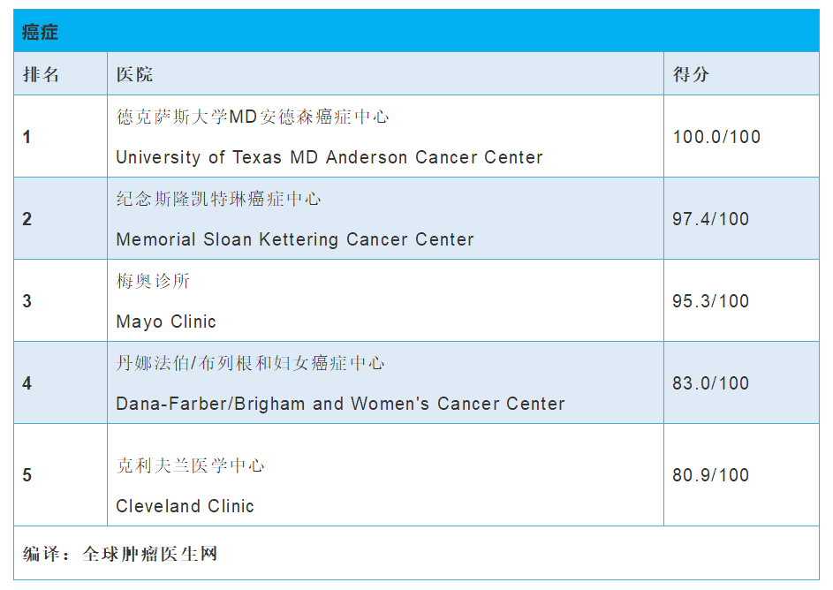
Task: Select the Mayo Clinic English name
Action: coord(166,322)
